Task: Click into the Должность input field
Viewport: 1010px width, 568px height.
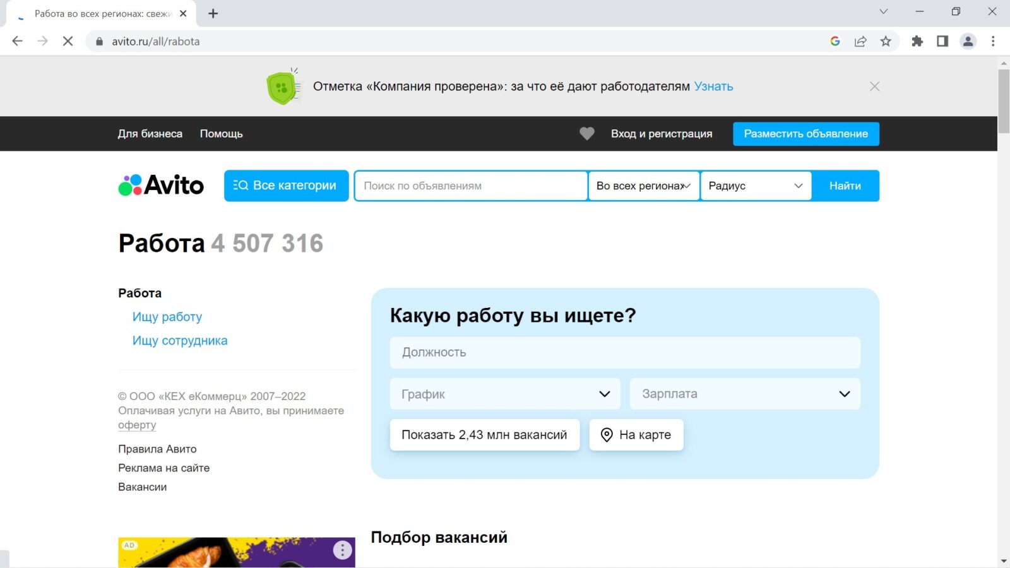Action: pos(625,353)
